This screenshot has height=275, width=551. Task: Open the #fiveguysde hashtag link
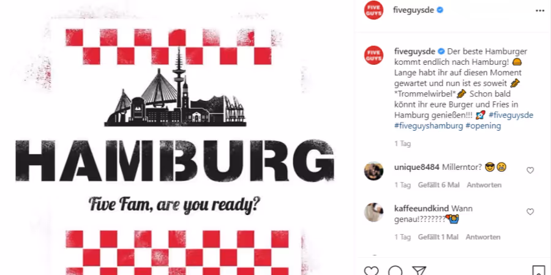pos(511,115)
